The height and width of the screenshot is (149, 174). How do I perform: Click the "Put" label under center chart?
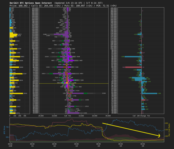click(70, 116)
